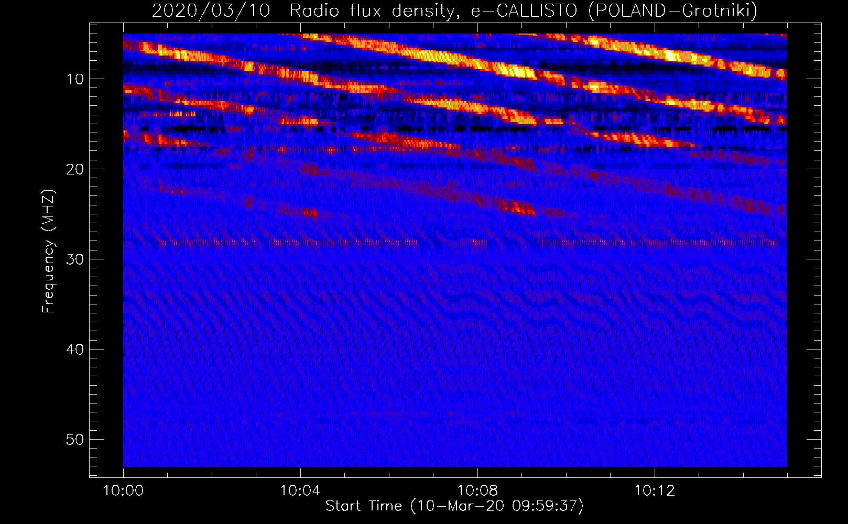Click the 10:04 time axis label
This screenshot has height=524, width=848.
tap(300, 491)
